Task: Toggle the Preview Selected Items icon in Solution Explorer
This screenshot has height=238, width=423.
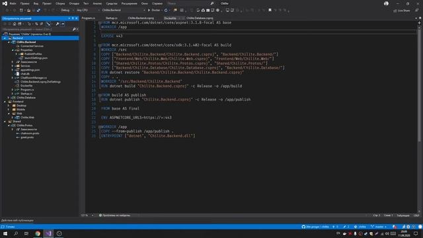Action: (x=62, y=24)
